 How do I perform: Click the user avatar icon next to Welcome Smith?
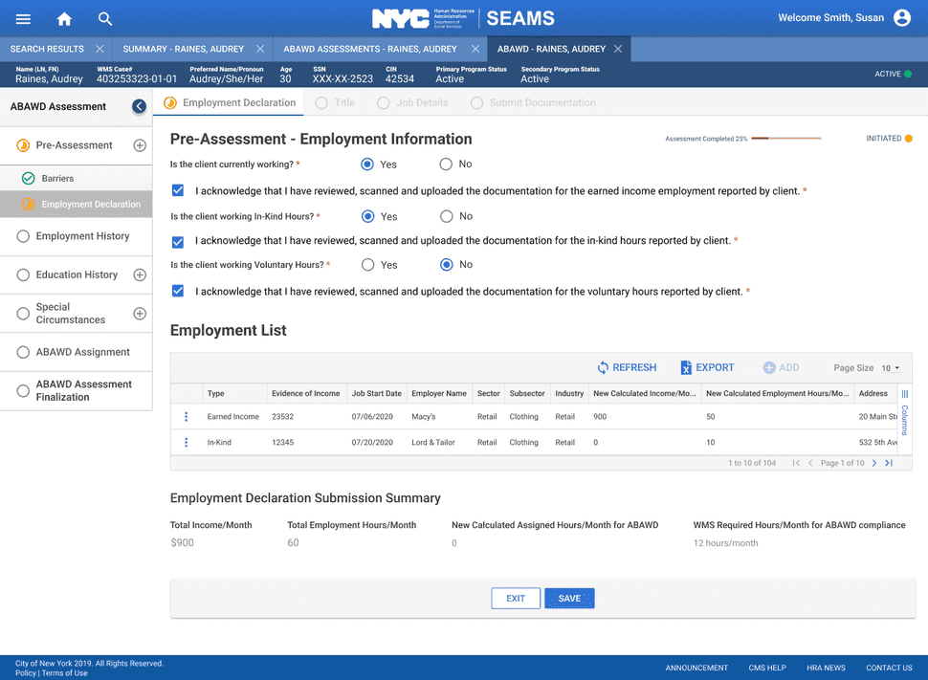click(900, 17)
